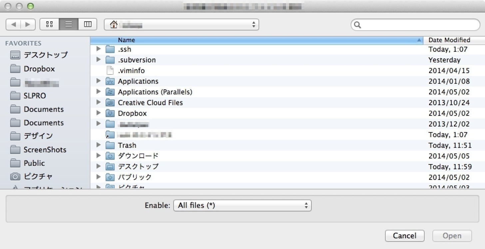The width and height of the screenshot is (485, 249).
Task: Go forward with the right arrow button
Action: [x=28, y=24]
